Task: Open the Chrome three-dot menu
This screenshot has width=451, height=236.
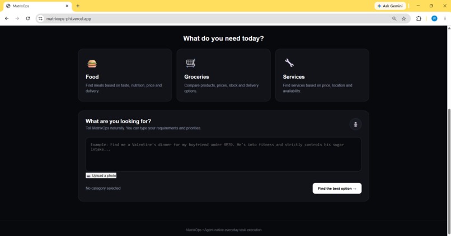Action: 445,18
